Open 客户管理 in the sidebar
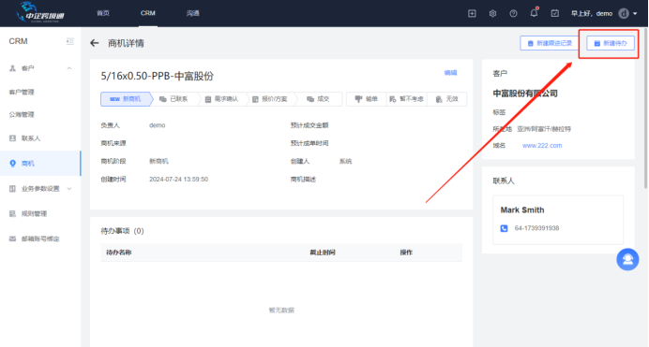 (x=22, y=92)
